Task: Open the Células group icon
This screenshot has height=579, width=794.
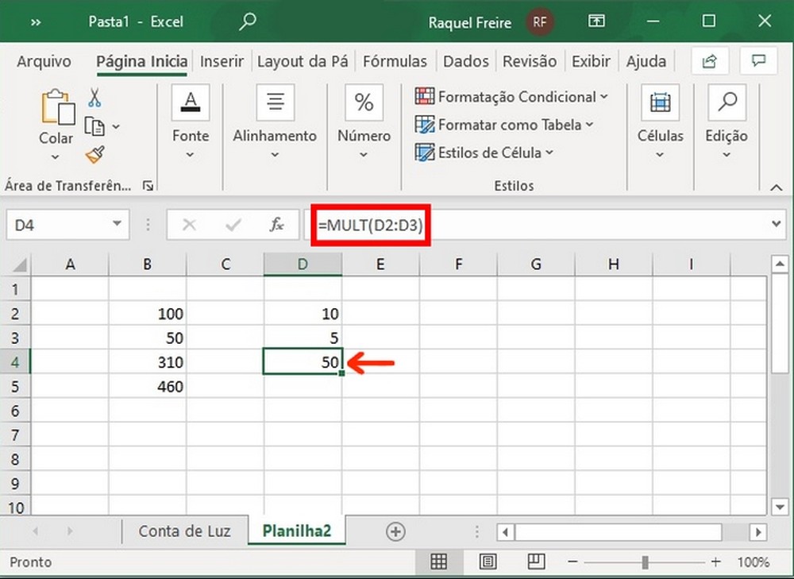Action: tap(660, 102)
